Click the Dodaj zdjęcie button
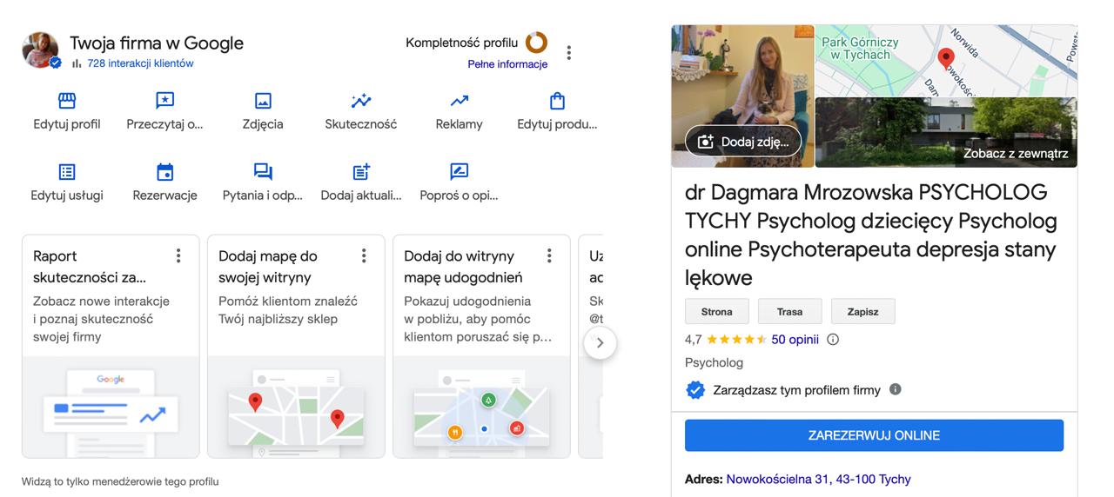 [x=743, y=142]
